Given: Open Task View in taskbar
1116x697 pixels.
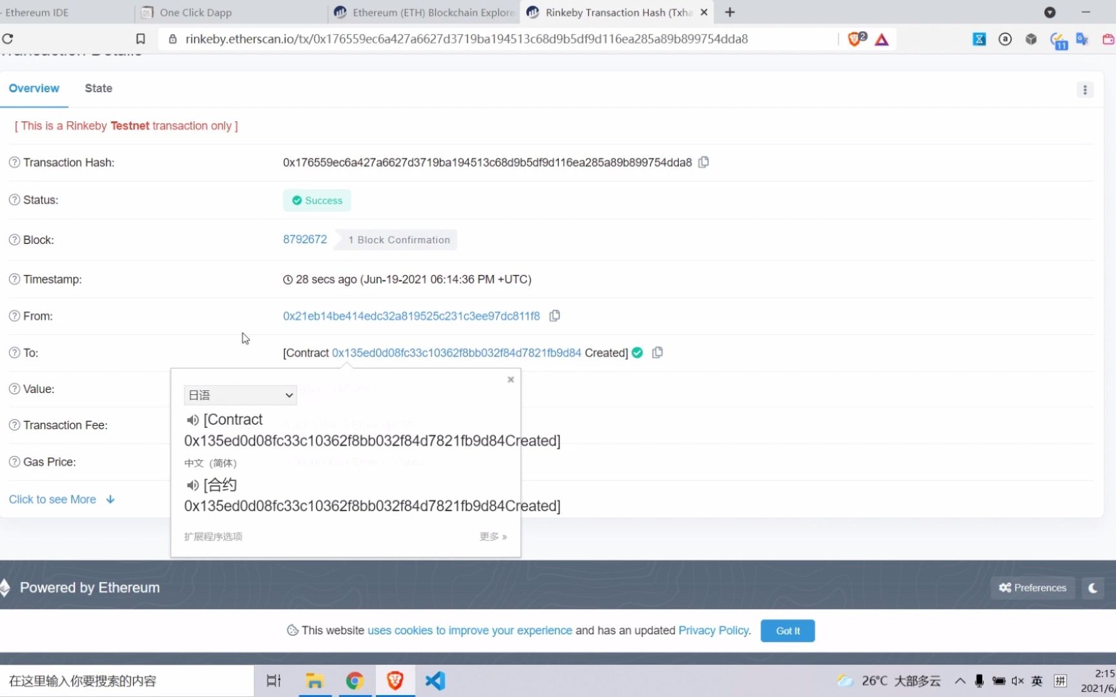Looking at the screenshot, I should tap(274, 681).
